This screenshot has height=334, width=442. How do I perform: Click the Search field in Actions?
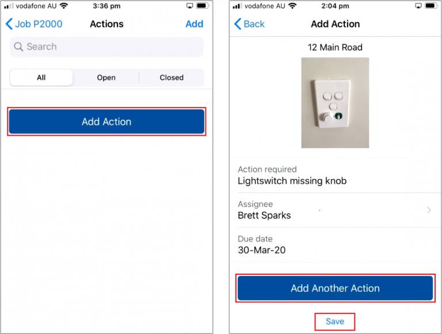pyautogui.click(x=107, y=47)
